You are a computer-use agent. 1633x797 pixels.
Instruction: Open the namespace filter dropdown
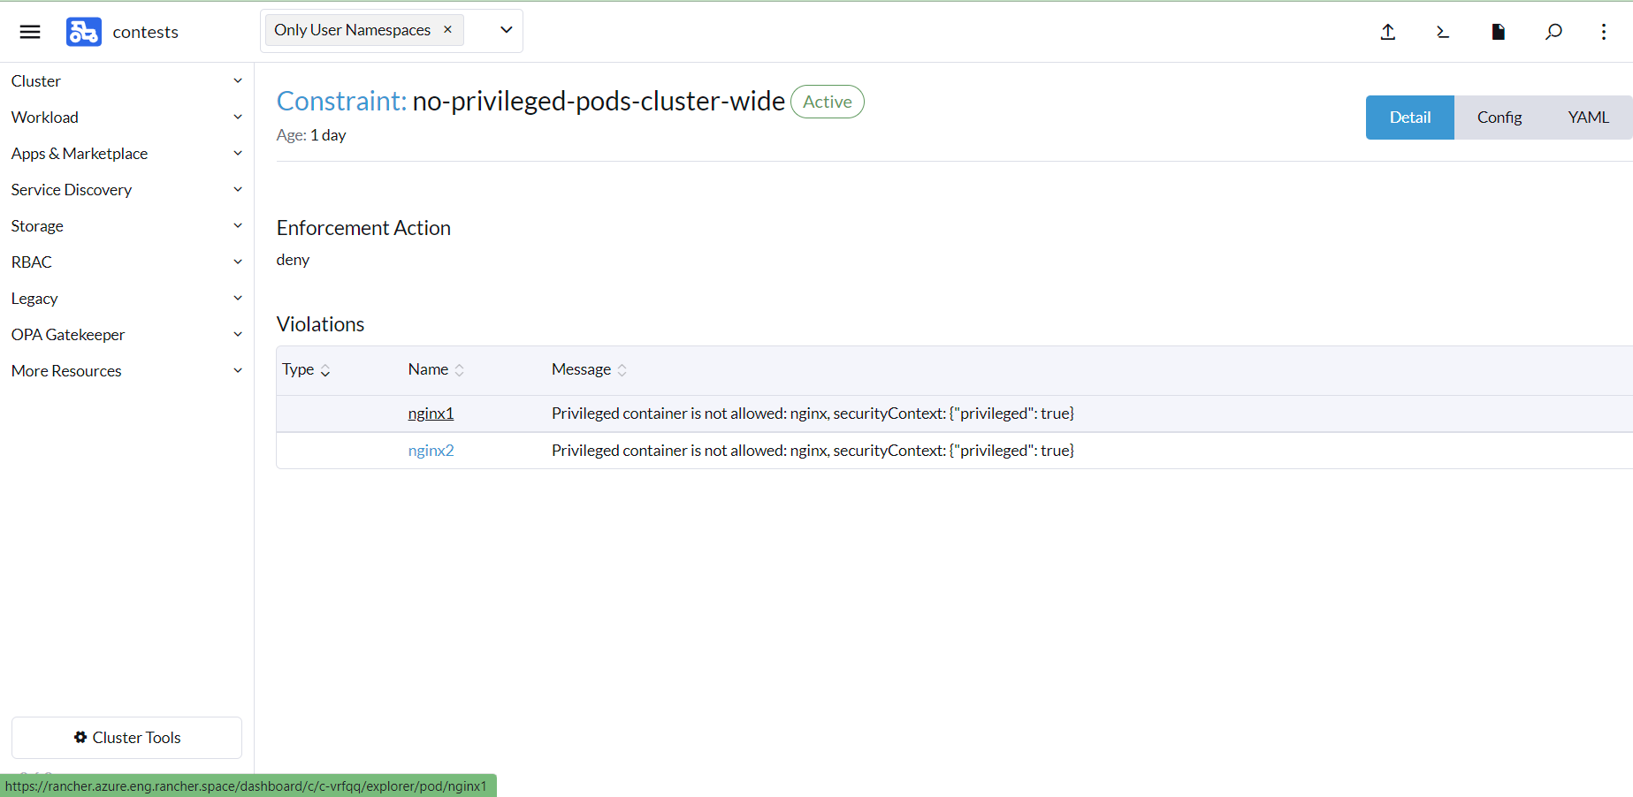click(506, 29)
